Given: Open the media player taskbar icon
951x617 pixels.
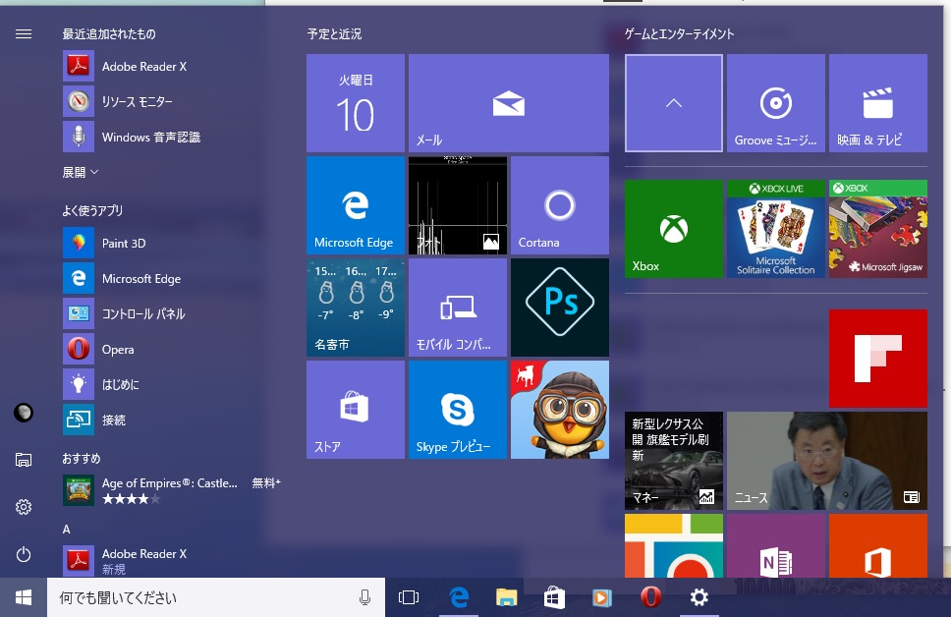Looking at the screenshot, I should 602,597.
